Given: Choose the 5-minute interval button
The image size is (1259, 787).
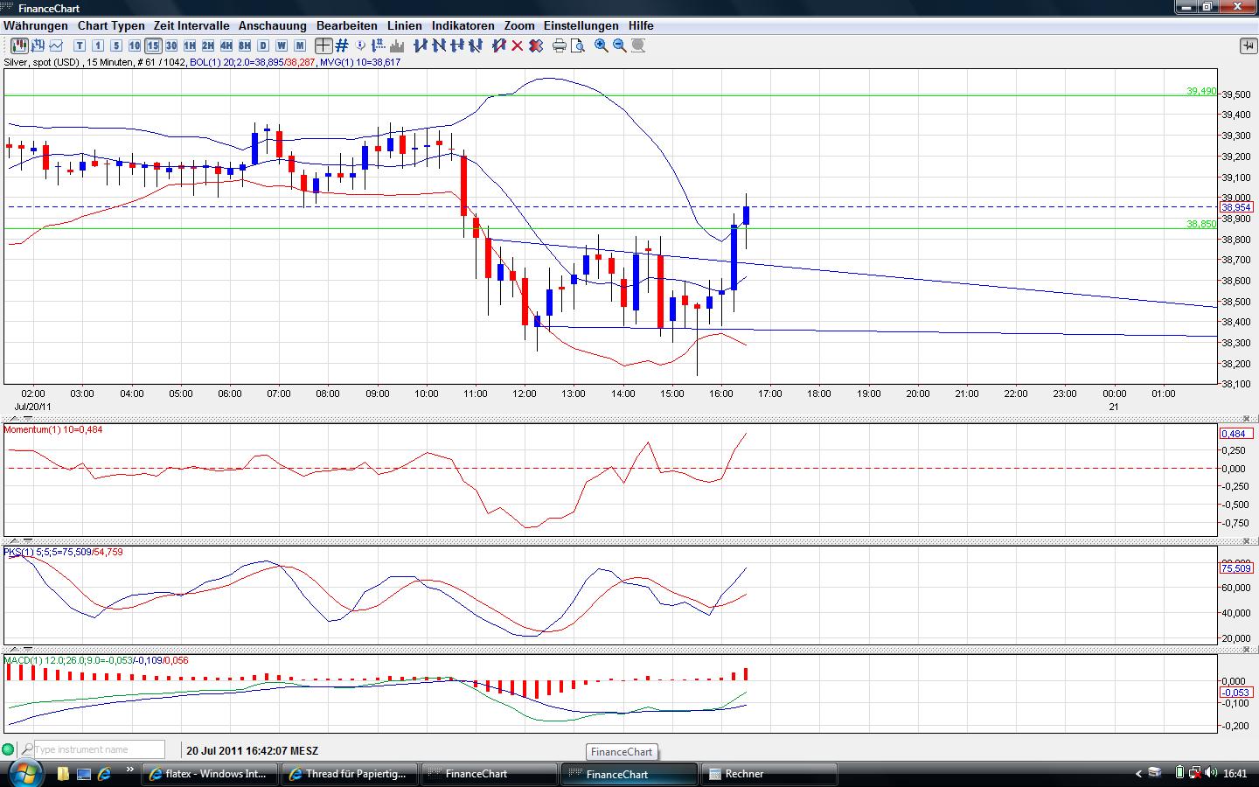Looking at the screenshot, I should point(116,45).
